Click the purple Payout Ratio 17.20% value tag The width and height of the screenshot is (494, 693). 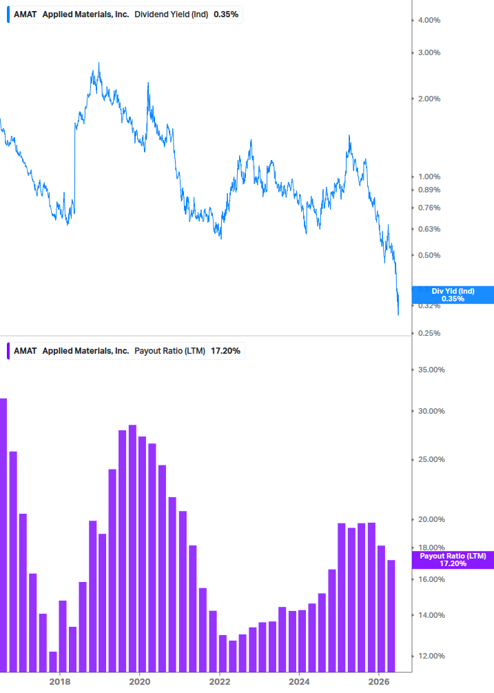coord(453,560)
